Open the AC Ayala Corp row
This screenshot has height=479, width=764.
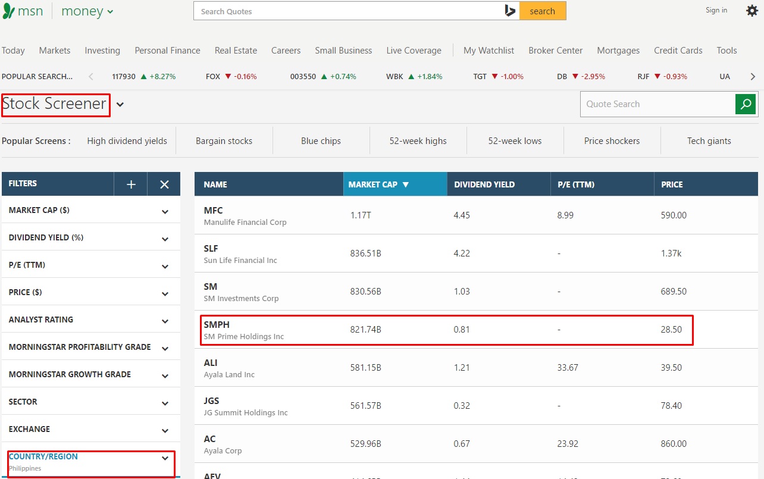pos(476,444)
